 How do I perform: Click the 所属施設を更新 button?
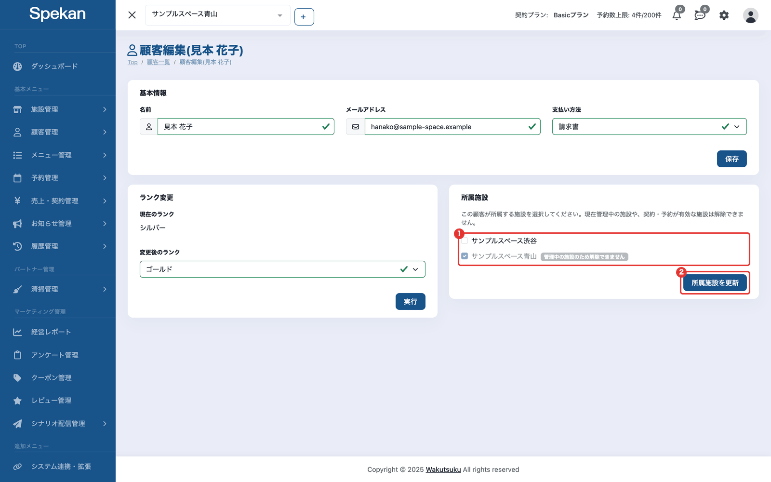click(715, 283)
